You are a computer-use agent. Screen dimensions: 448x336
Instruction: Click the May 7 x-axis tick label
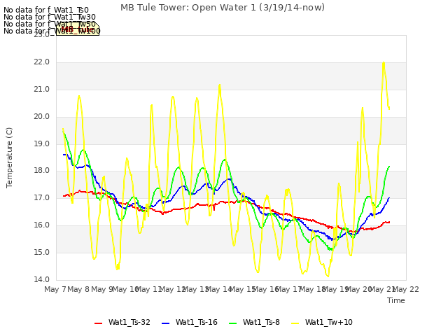pos(55,290)
